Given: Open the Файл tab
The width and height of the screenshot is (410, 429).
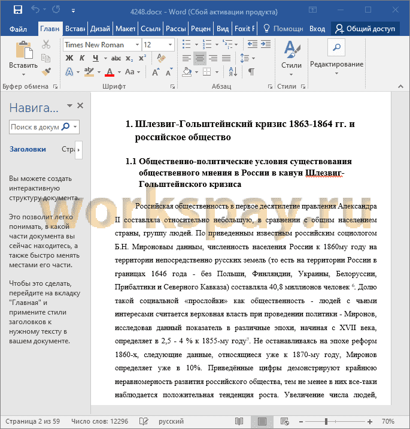Looking at the screenshot, I should point(18,29).
